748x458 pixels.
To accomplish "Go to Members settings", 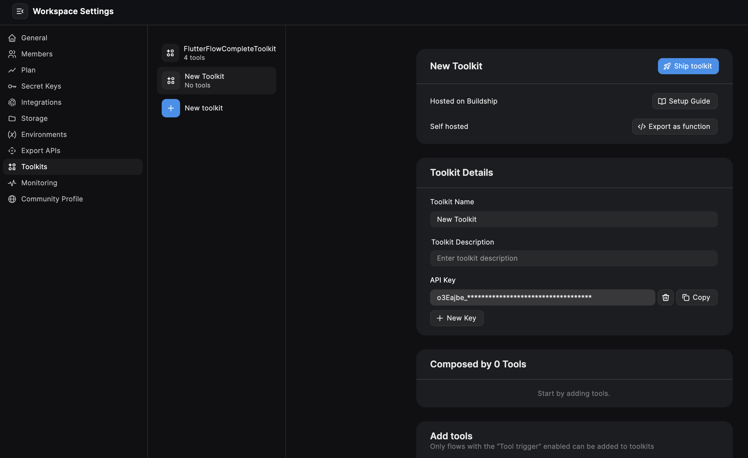I will 37,54.
